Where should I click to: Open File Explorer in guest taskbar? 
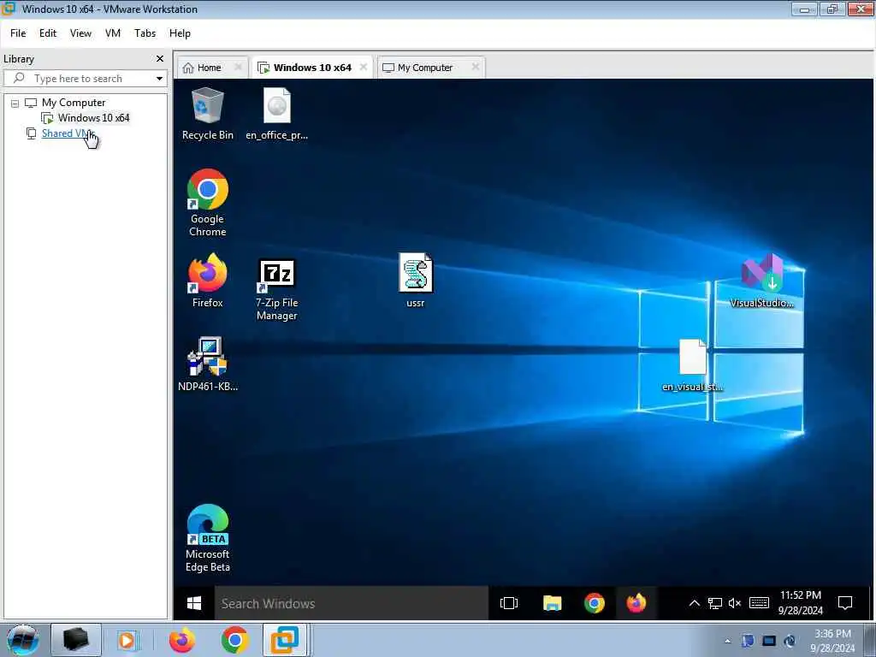pos(552,603)
